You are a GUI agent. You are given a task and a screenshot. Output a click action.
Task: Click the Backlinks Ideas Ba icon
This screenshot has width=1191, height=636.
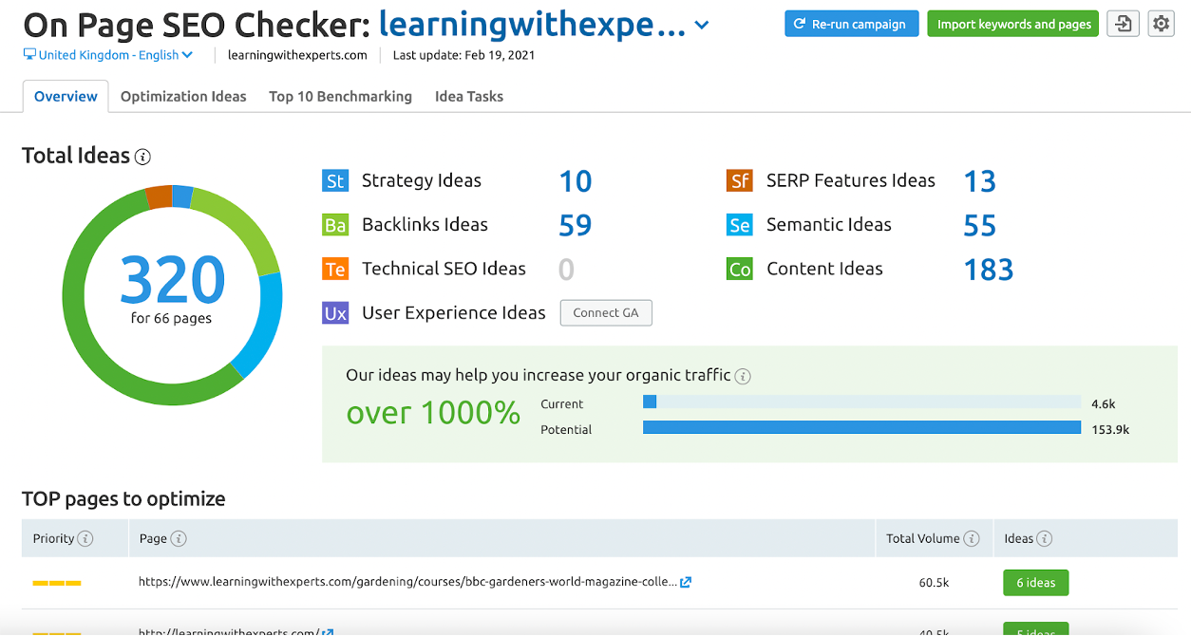(335, 225)
